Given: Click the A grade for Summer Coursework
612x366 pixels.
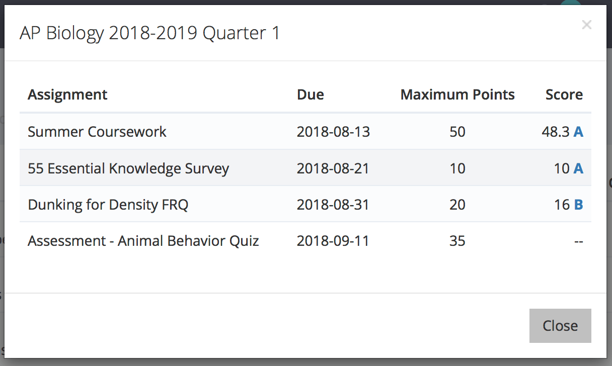Looking at the screenshot, I should point(579,132).
